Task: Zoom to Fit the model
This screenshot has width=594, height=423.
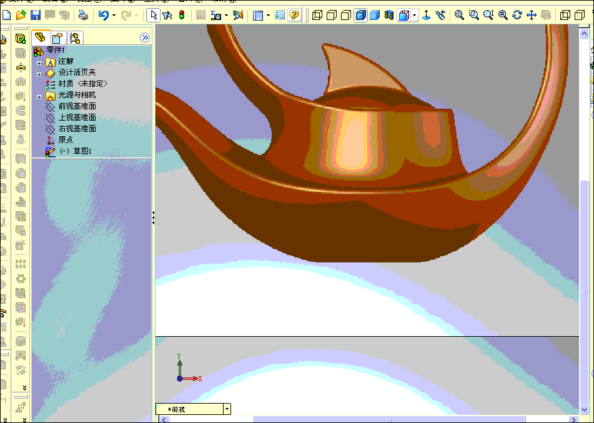Action: click(x=459, y=15)
